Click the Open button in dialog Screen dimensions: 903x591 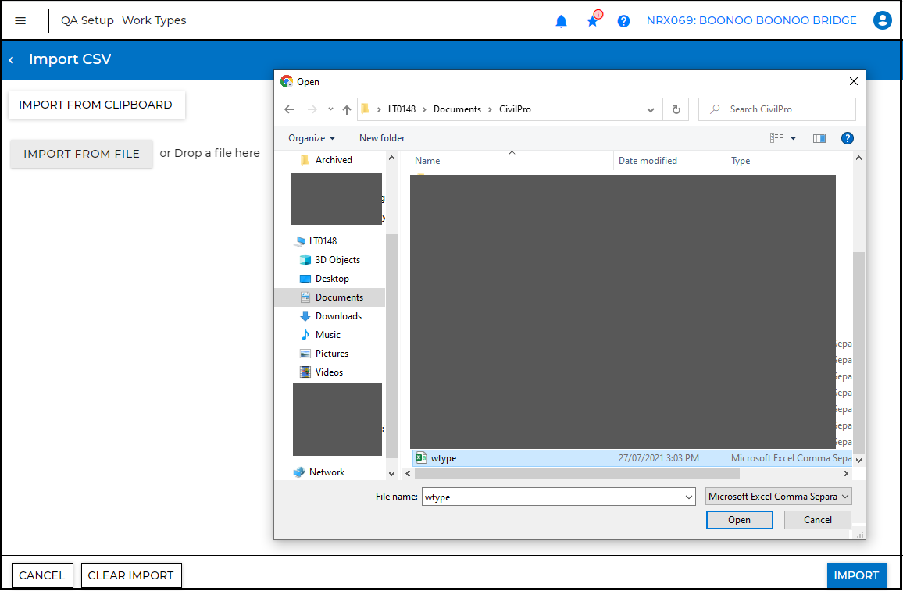tap(740, 520)
